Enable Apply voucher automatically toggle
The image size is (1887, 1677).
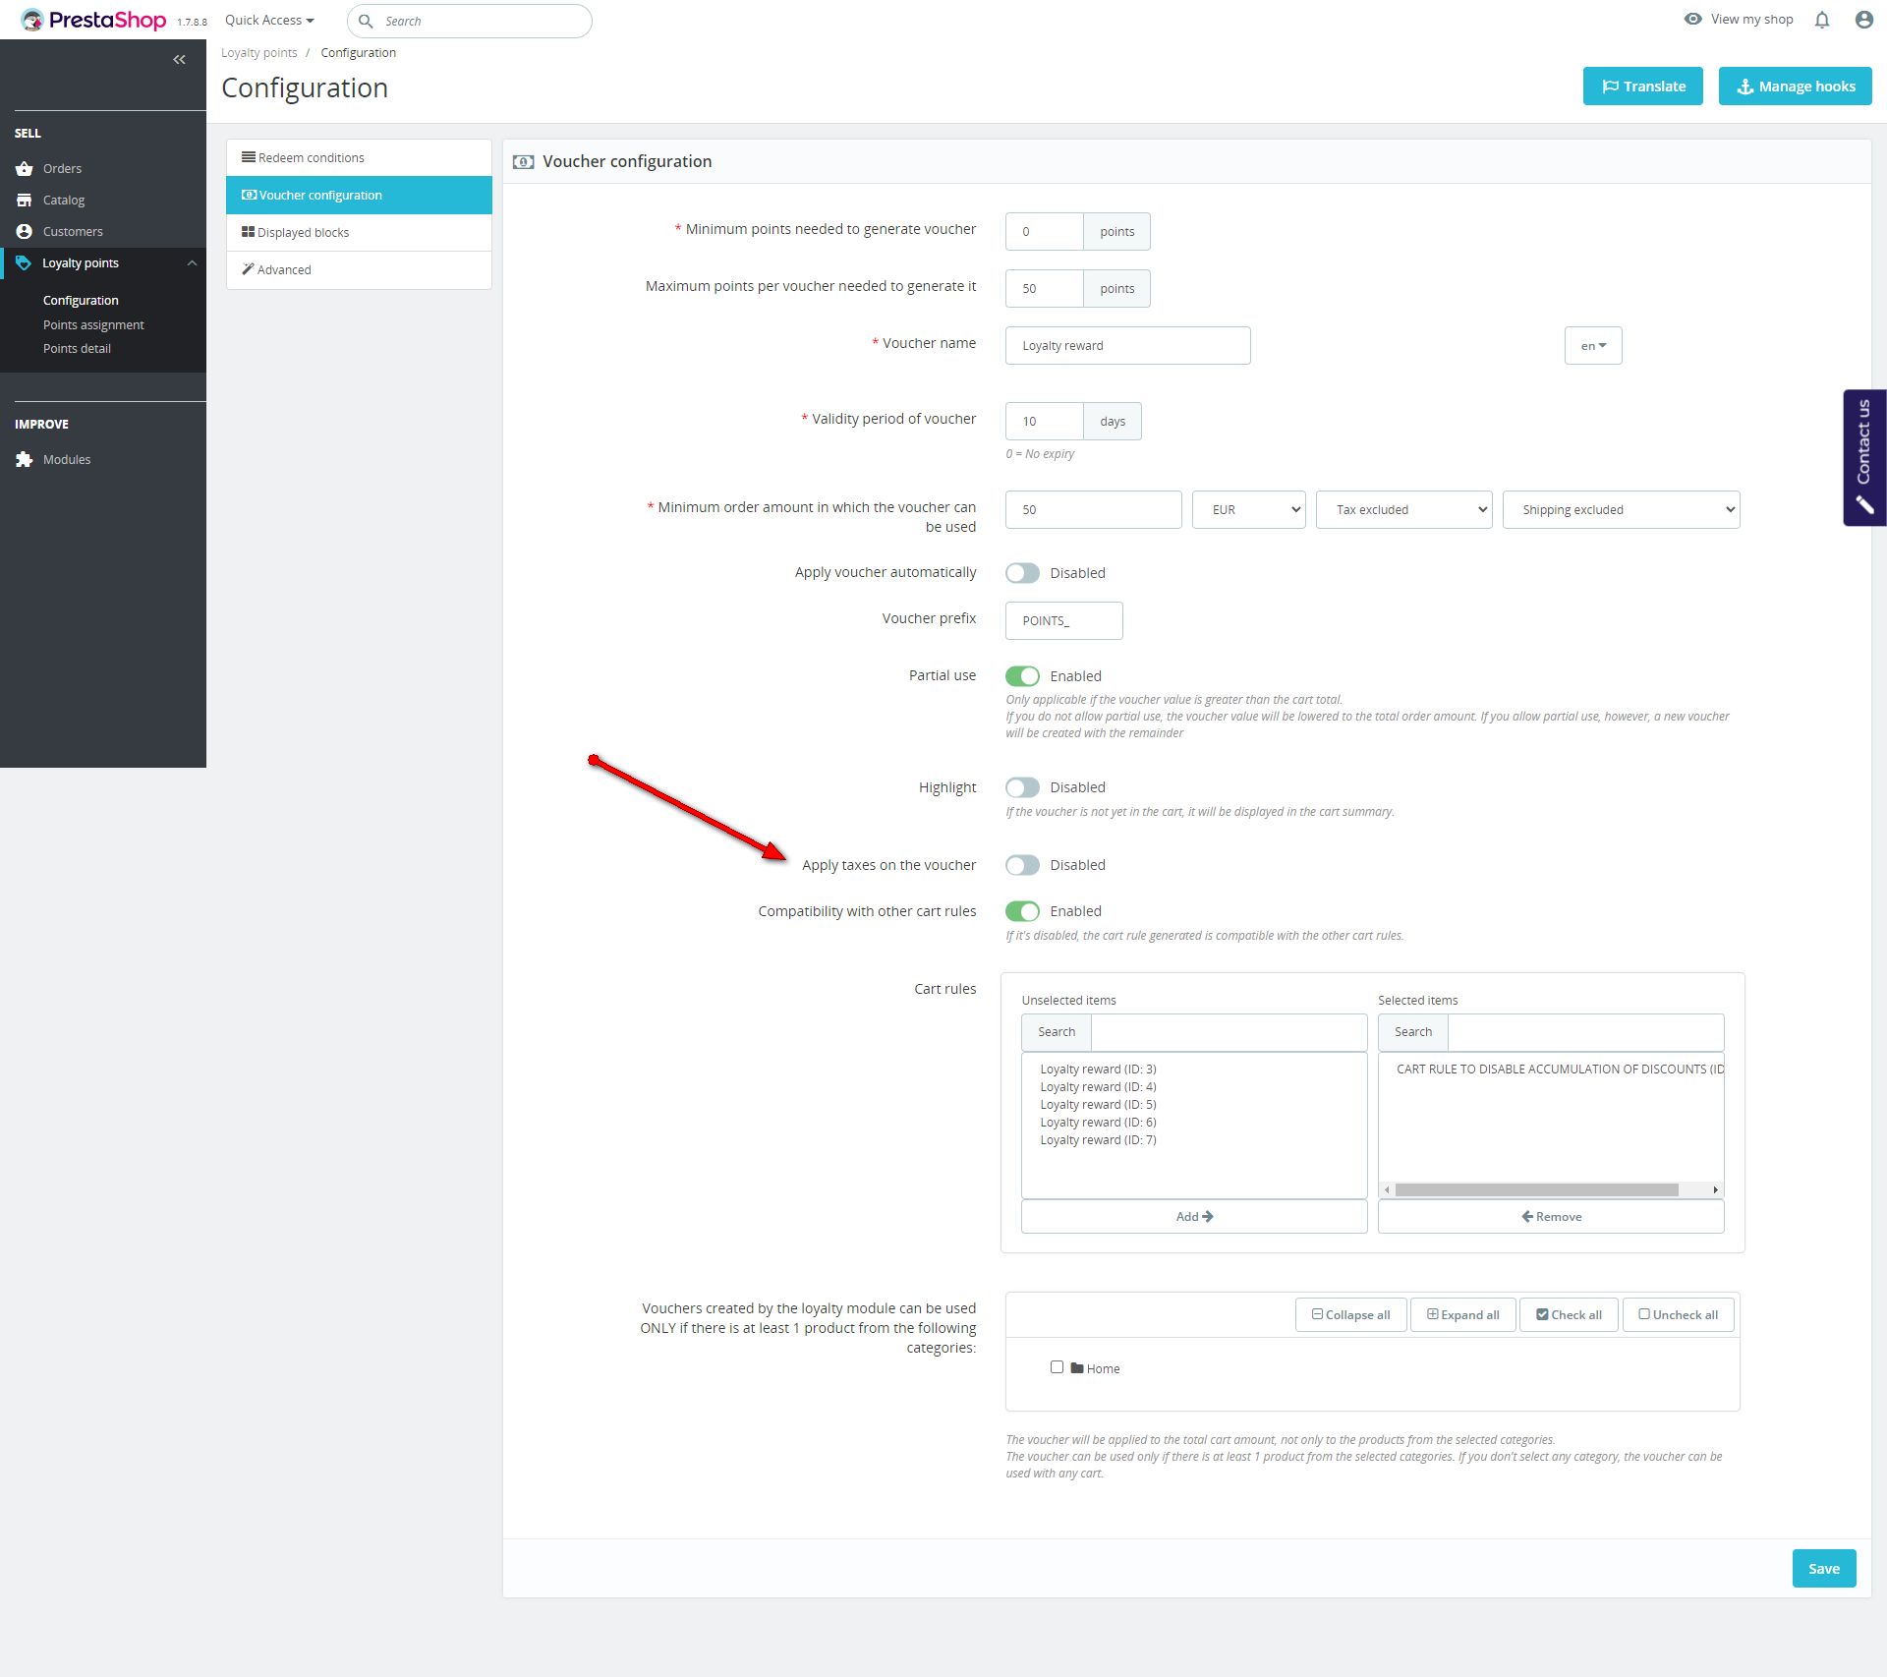click(x=1022, y=573)
